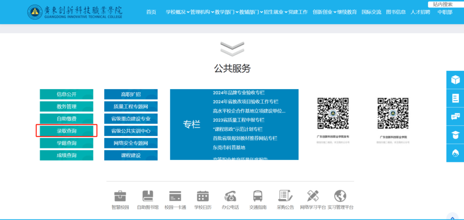Image resolution: width=464 pixels, height=220 pixels.
Task: Expand the 创新创业 dropdown menu
Action: click(x=325, y=12)
